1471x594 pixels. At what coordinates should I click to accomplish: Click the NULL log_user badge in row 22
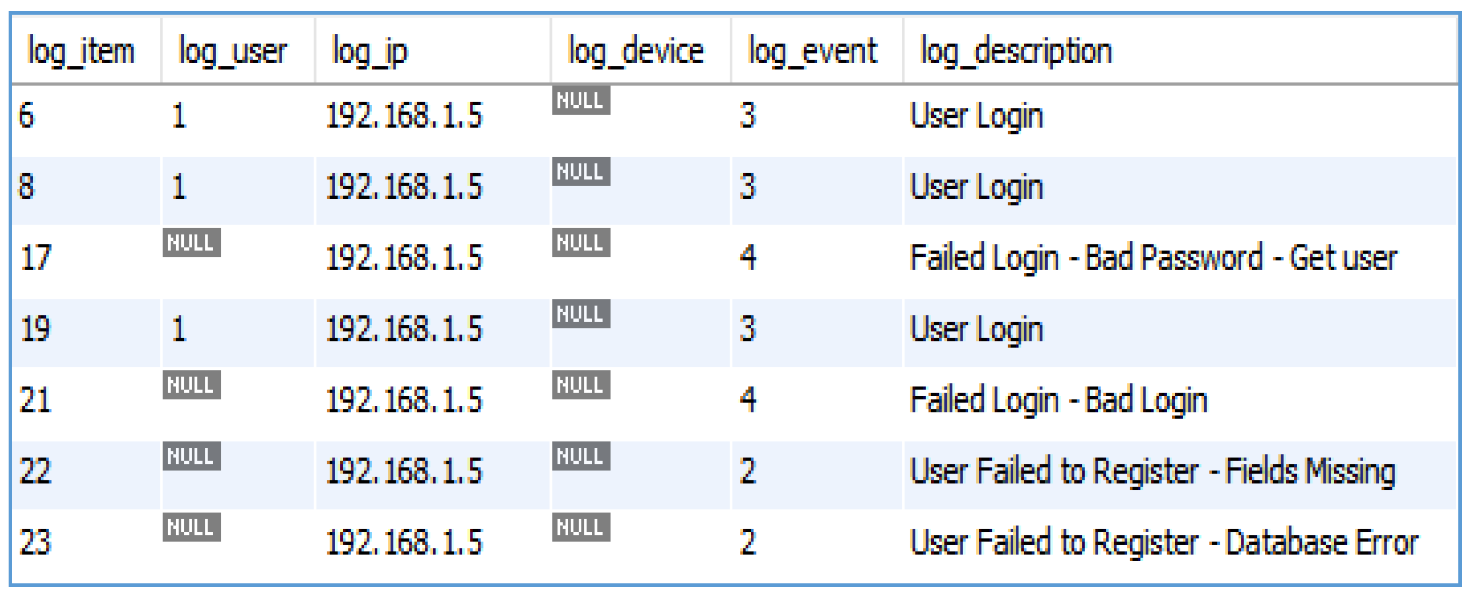191,456
